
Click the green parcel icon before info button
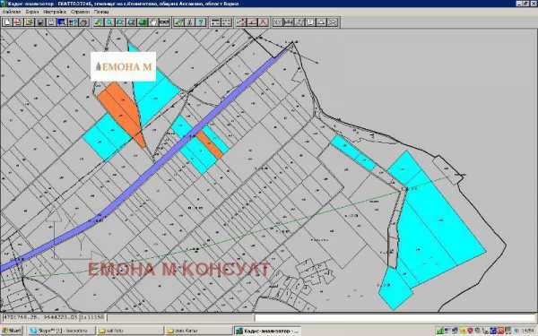click(178, 22)
